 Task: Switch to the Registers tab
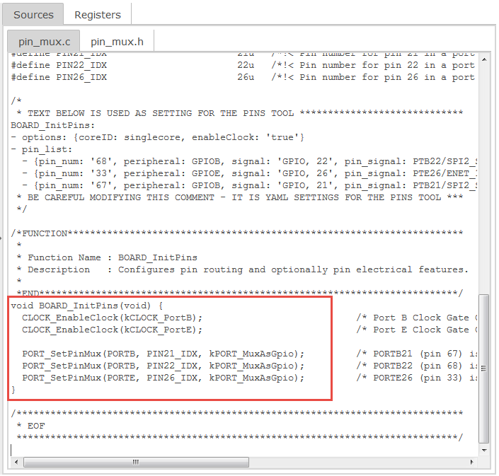97,14
